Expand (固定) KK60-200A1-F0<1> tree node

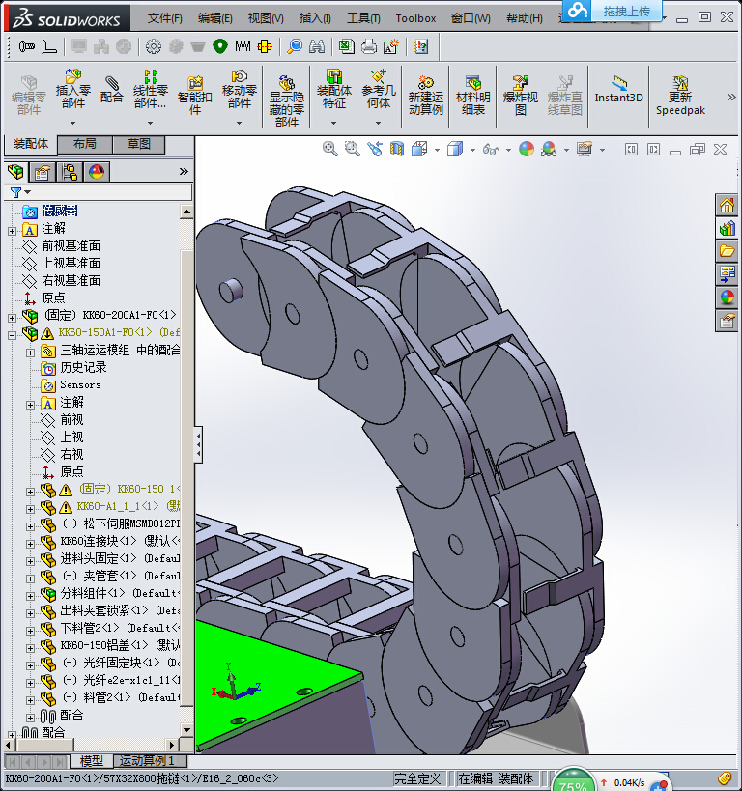click(13, 318)
